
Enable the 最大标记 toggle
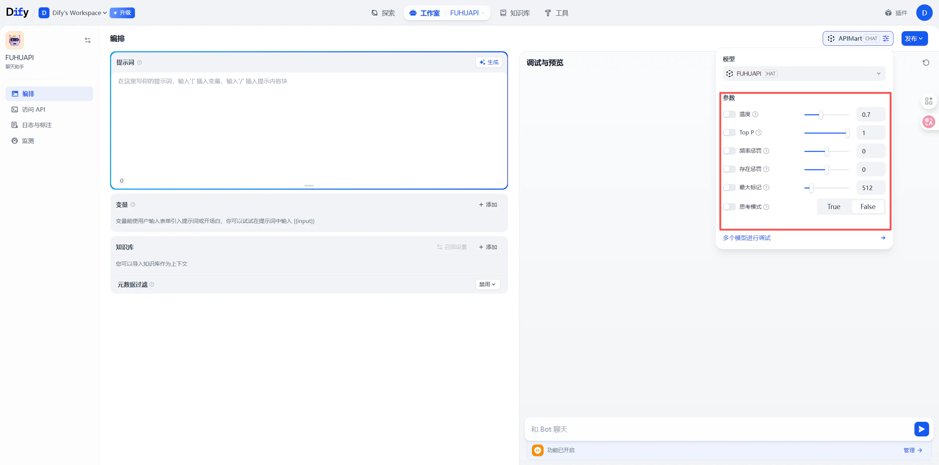[x=729, y=187]
